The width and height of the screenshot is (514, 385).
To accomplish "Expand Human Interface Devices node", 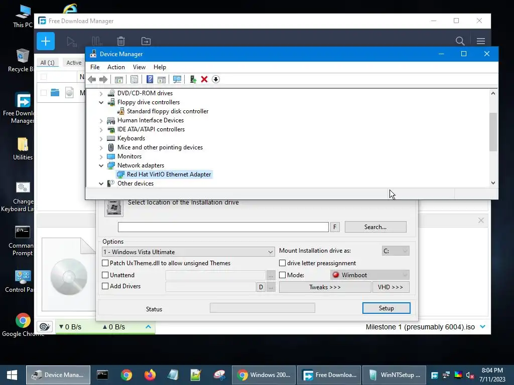I will point(101,120).
